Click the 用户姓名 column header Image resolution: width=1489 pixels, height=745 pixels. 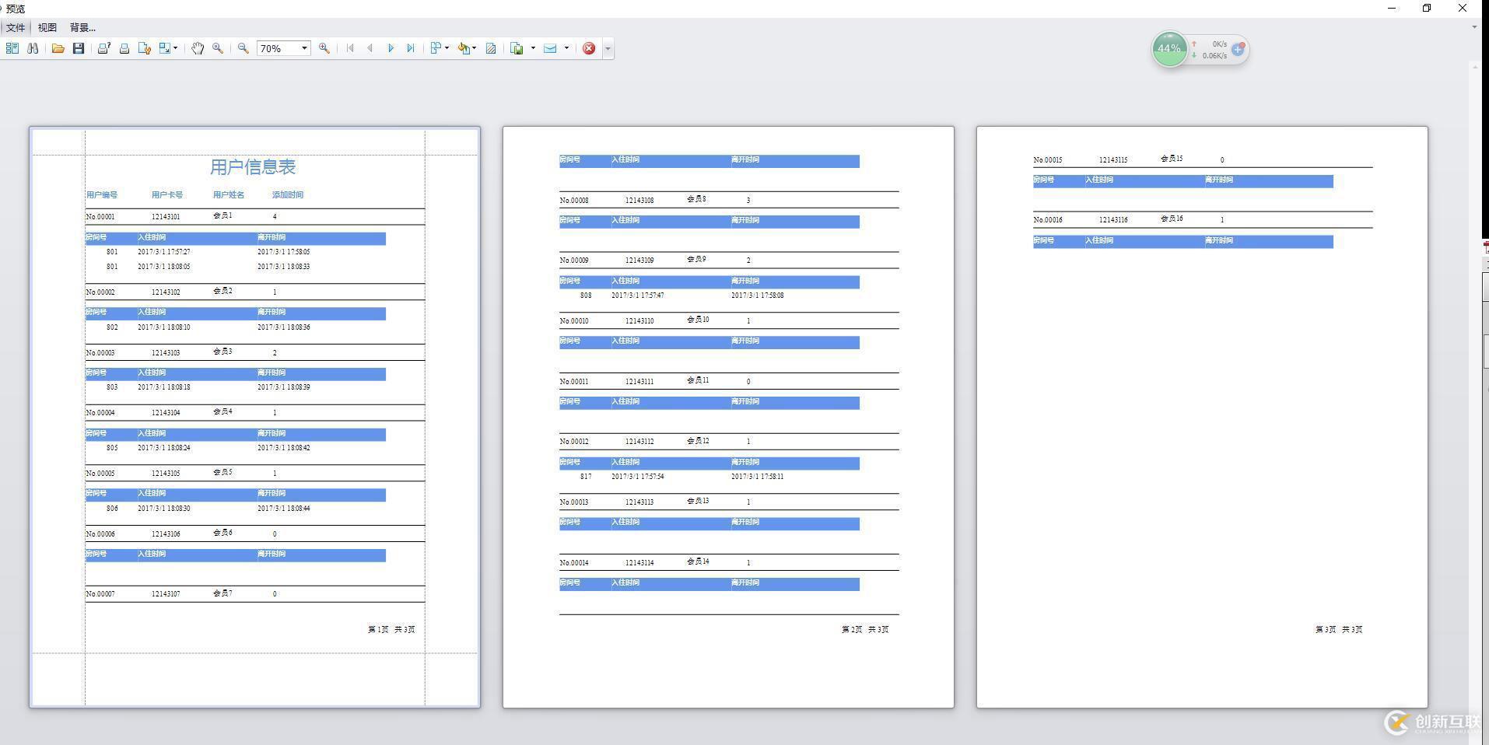[229, 194]
